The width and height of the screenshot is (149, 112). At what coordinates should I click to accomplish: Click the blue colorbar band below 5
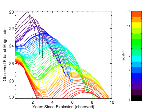pos(136,76)
